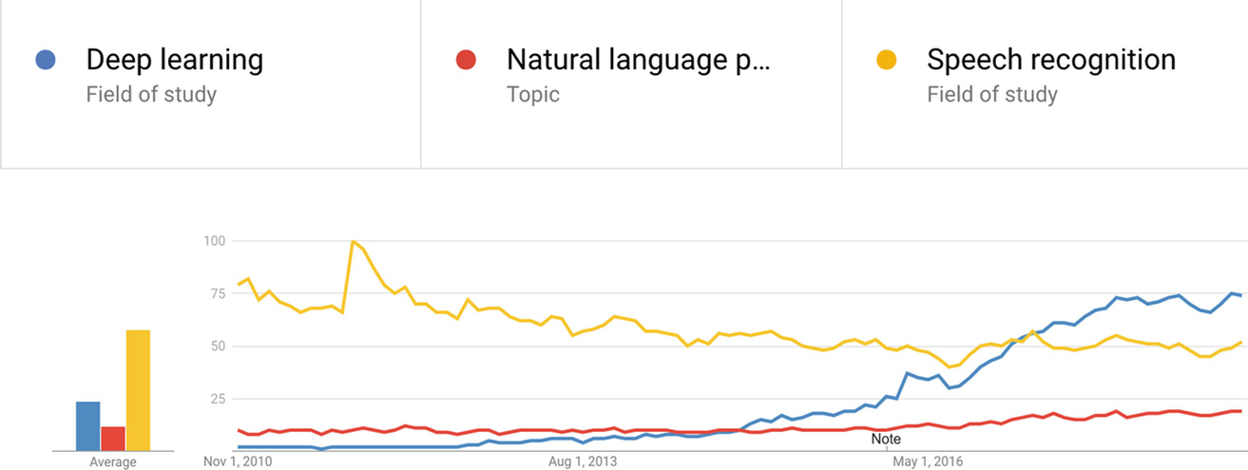Click the Nov 1, 2010 axis date
The width and height of the screenshot is (1248, 470).
[x=238, y=461]
